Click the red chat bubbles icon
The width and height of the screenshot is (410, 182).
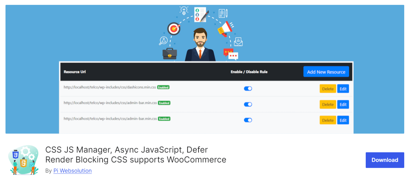(x=230, y=54)
